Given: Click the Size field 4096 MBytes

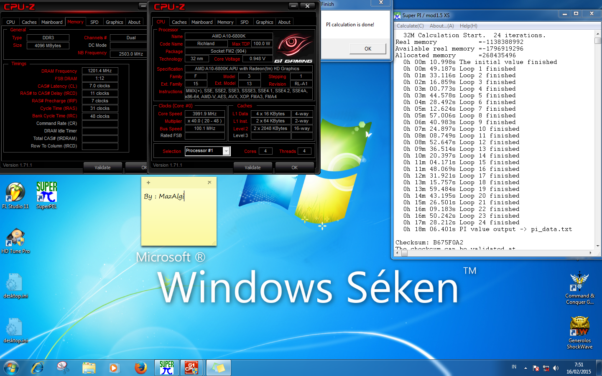Looking at the screenshot, I should 48,46.
